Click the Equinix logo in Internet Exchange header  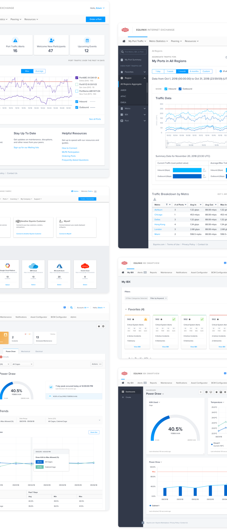coord(125,30)
